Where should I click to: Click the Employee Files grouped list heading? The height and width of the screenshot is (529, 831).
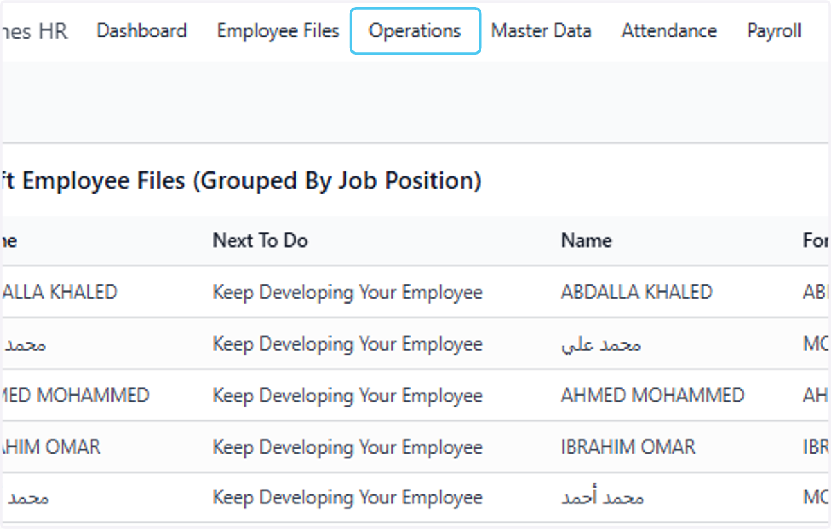tap(241, 181)
